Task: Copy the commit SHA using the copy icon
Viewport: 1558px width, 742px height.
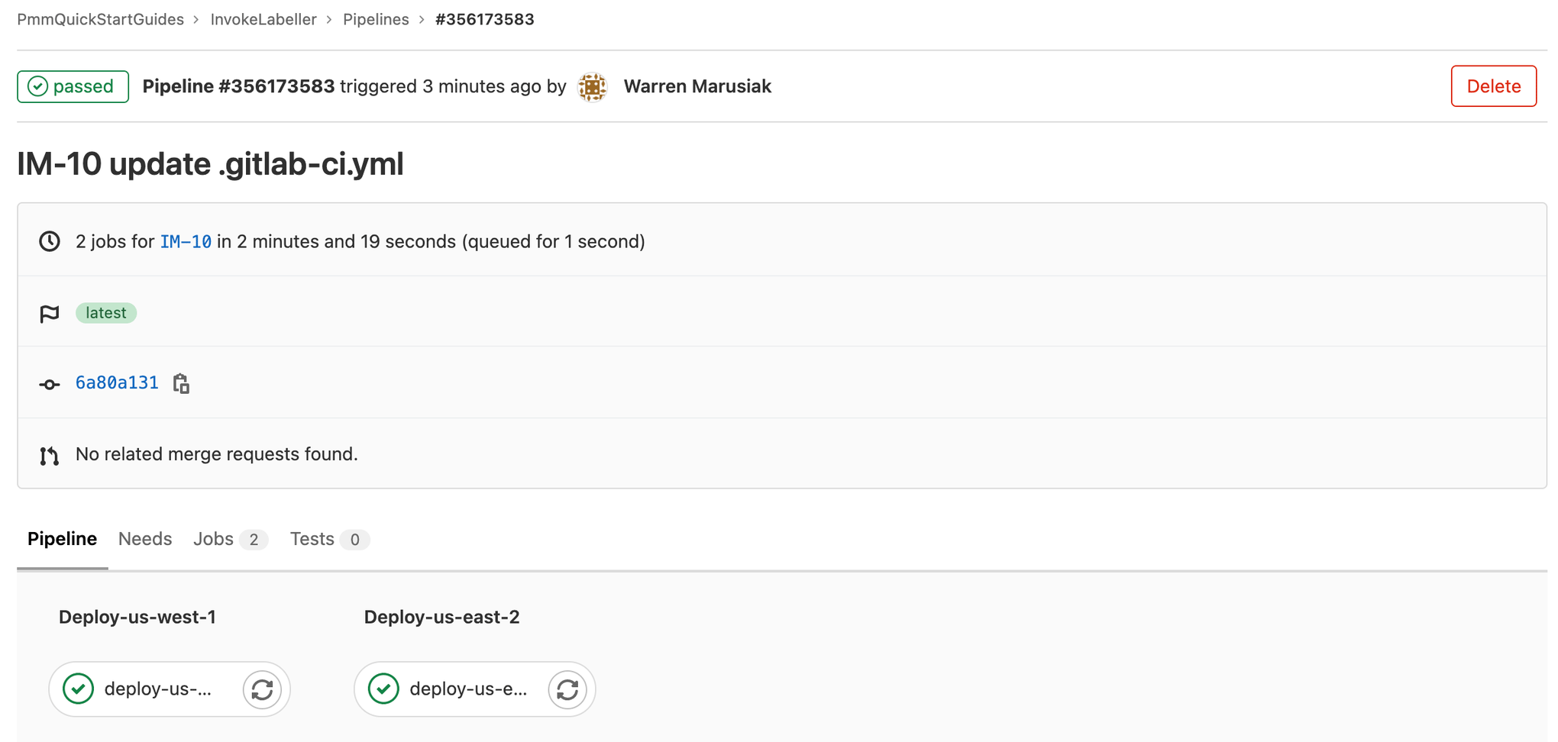Action: click(x=181, y=383)
